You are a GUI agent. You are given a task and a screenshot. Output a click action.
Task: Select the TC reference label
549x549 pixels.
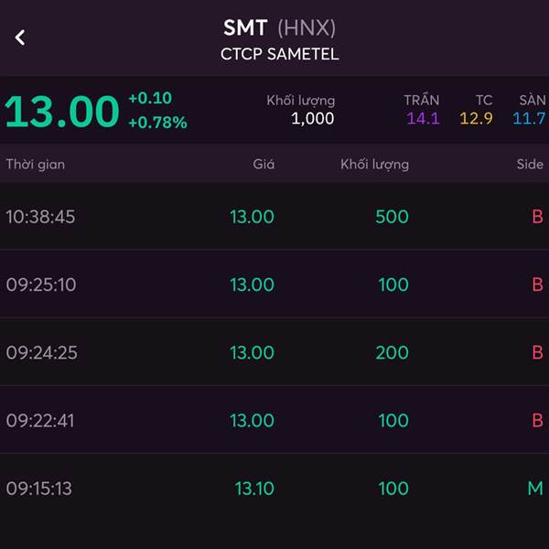(x=484, y=101)
